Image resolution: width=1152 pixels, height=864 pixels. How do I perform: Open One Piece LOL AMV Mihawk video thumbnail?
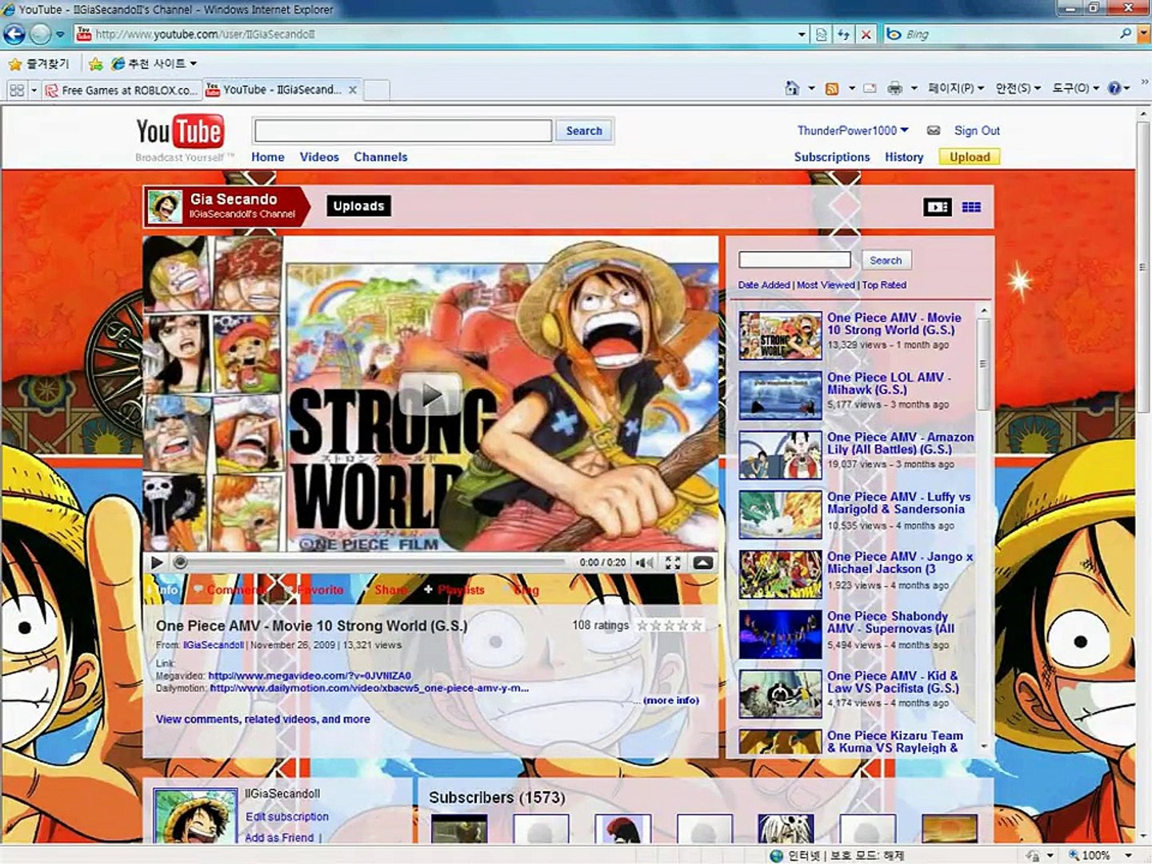pos(780,395)
